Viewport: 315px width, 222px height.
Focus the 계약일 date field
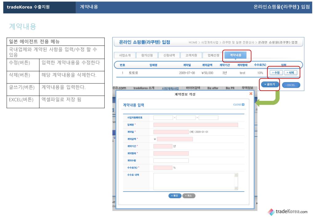[x=171, y=132]
